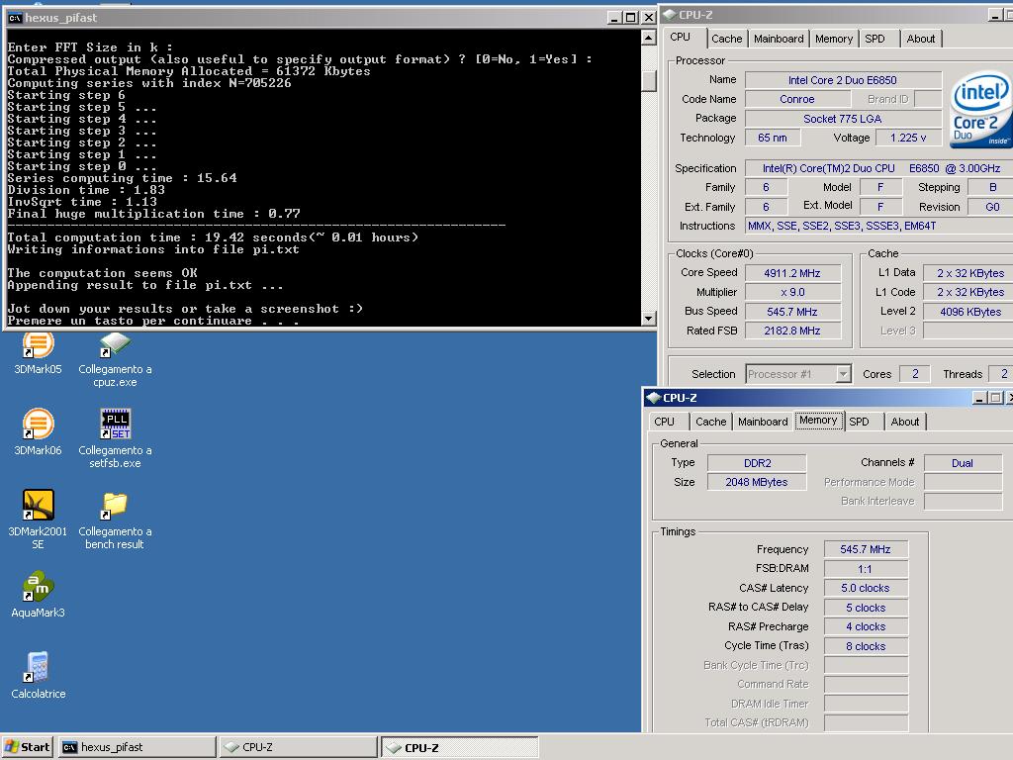Open the 3DMark06 desktop shortcut
The width and height of the screenshot is (1013, 760).
pos(39,431)
